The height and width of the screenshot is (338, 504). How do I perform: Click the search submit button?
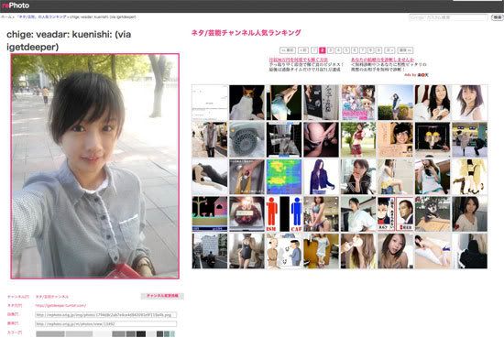[x=497, y=17]
